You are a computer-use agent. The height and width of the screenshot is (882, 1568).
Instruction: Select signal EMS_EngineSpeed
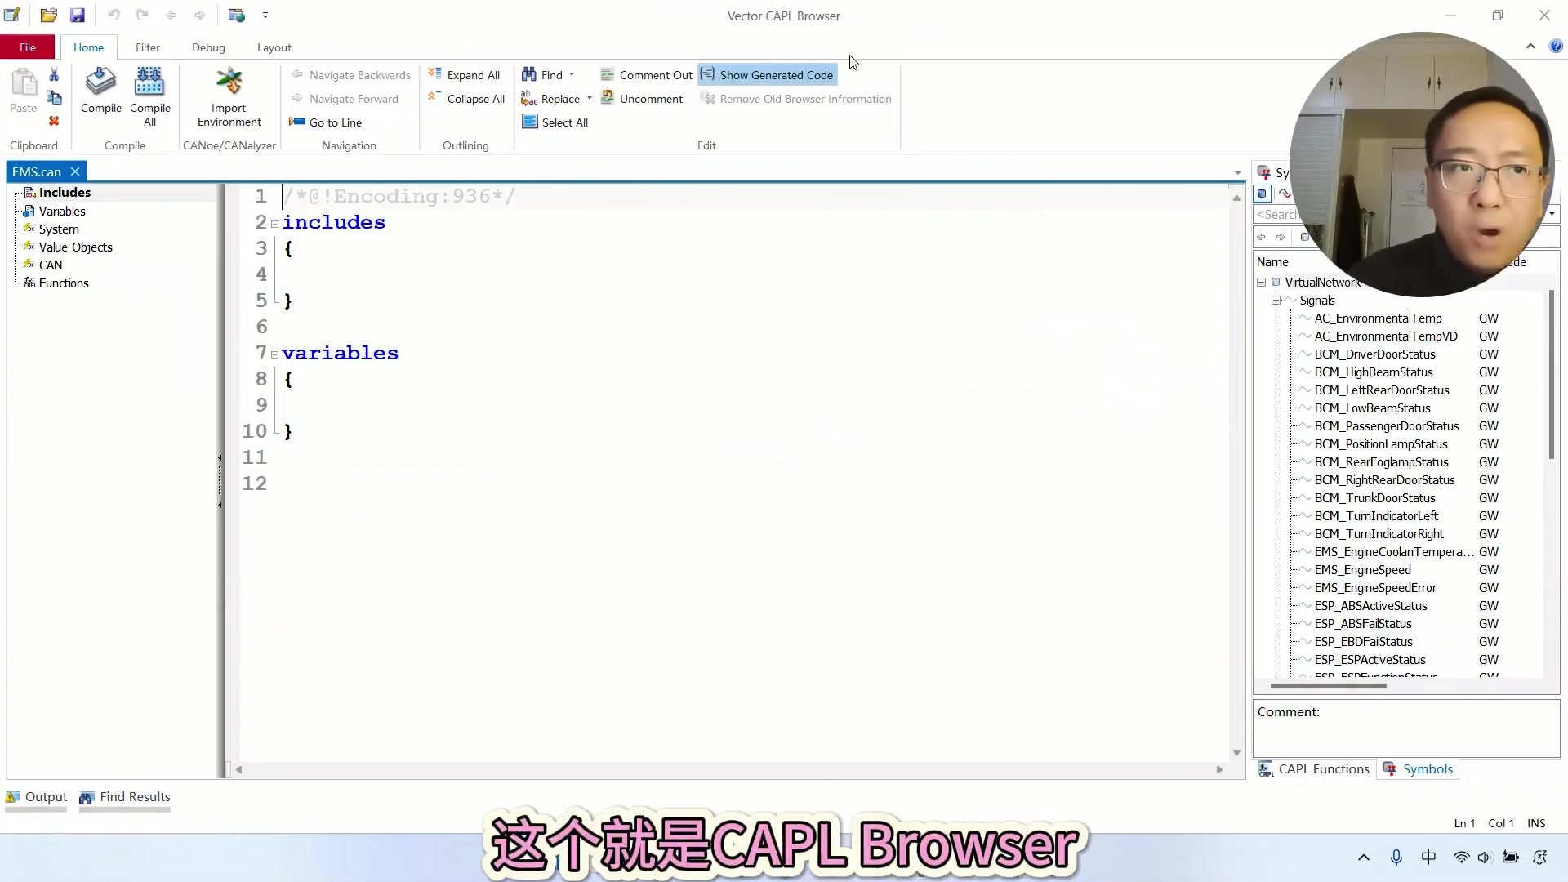pyautogui.click(x=1362, y=570)
